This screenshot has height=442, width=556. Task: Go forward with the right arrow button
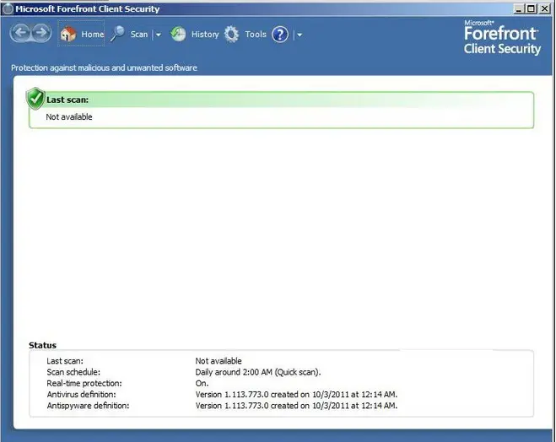pos(41,33)
